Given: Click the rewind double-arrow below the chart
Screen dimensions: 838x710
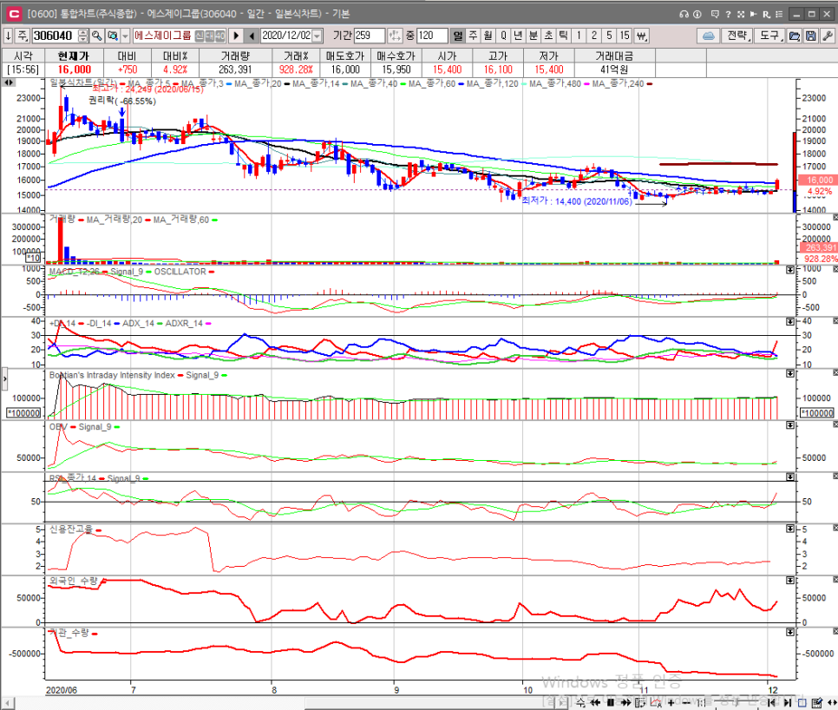Looking at the screenshot, I should coord(595,702).
